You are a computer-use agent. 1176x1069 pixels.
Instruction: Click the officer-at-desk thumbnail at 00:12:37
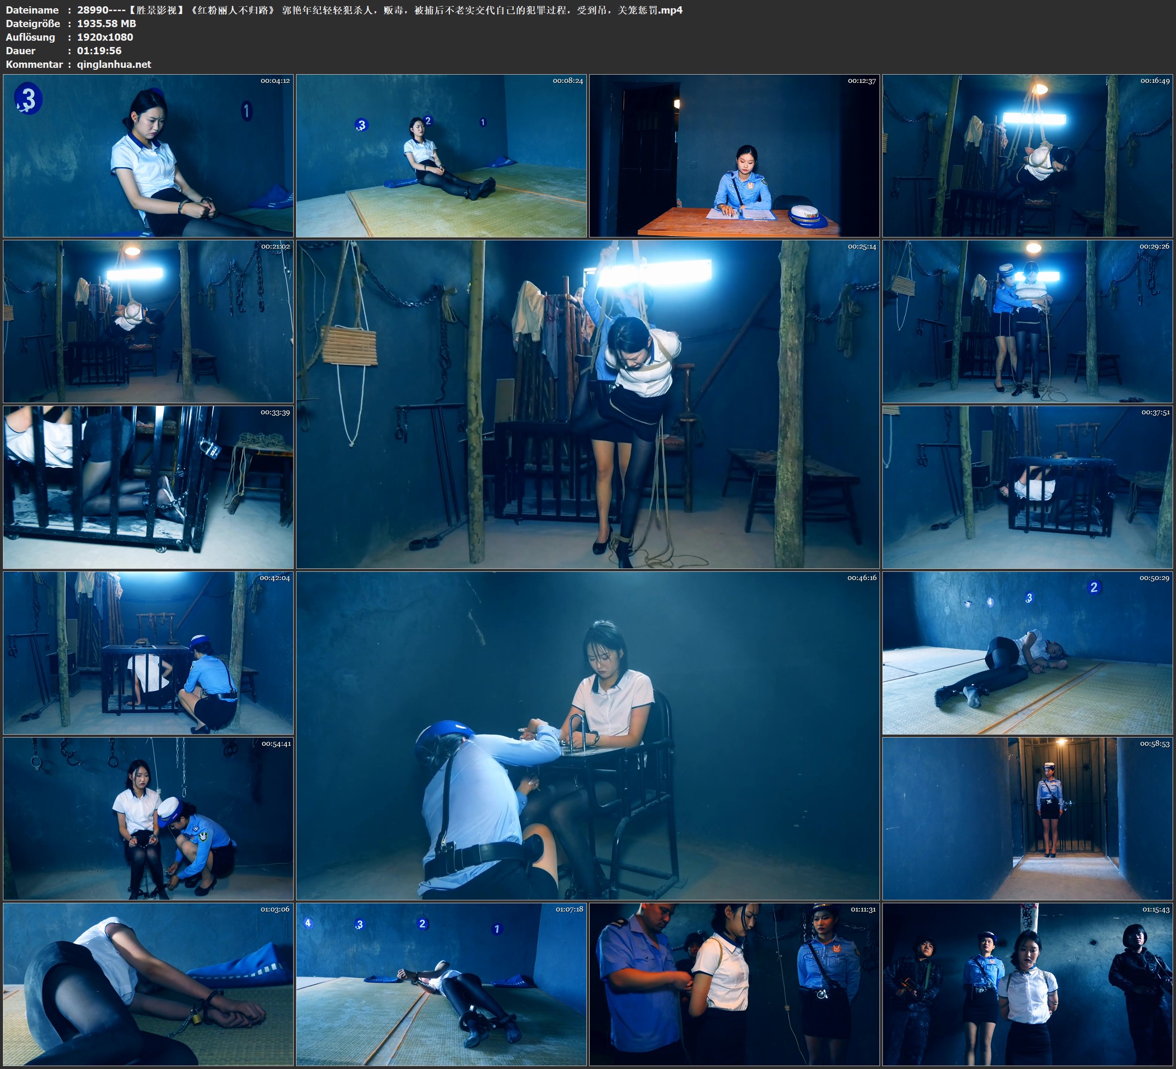pyautogui.click(x=734, y=155)
